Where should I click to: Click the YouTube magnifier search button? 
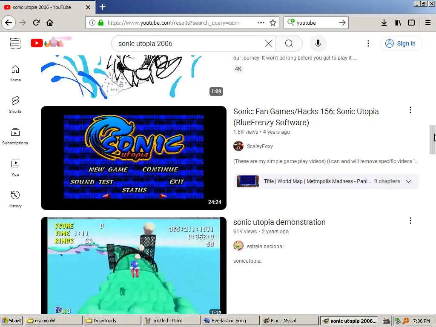pyautogui.click(x=289, y=43)
